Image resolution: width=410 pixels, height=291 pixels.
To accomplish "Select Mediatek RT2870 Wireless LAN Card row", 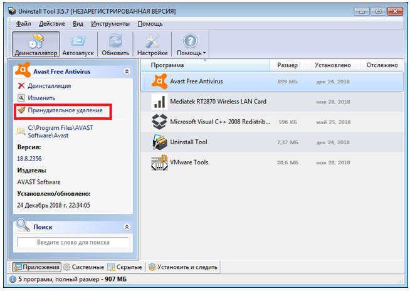I will (x=272, y=102).
